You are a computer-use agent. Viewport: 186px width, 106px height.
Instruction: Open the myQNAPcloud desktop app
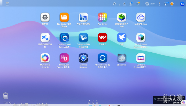click(x=141, y=17)
